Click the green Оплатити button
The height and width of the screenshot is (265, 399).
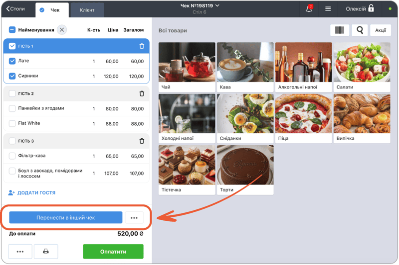(113, 252)
